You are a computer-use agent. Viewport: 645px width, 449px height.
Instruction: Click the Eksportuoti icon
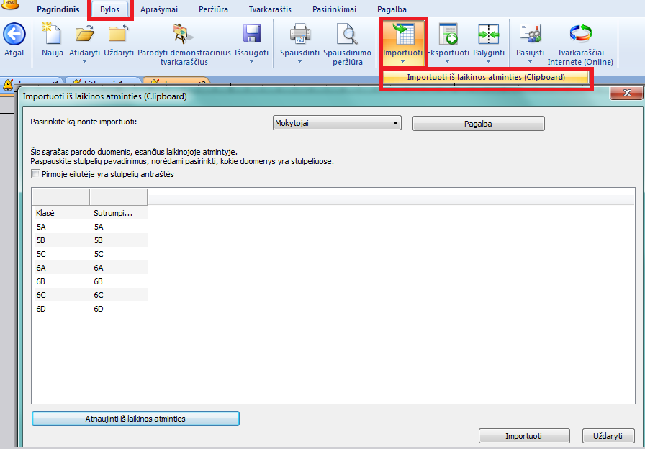point(448,35)
